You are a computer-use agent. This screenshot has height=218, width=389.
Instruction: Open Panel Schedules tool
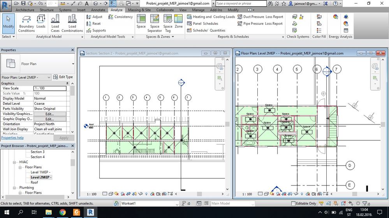click(x=202, y=24)
